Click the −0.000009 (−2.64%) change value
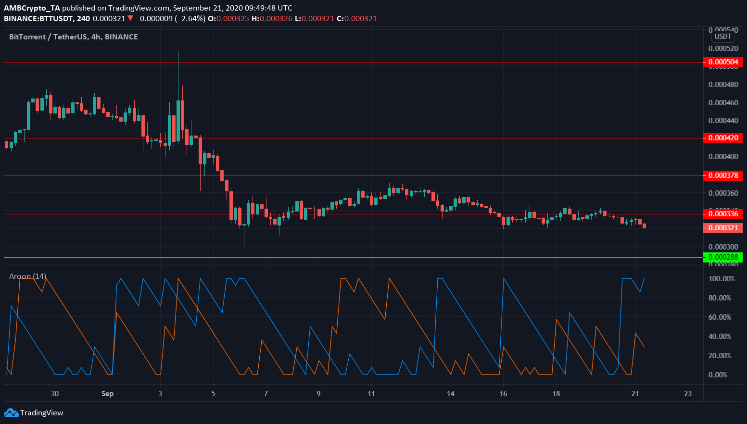 pos(169,19)
